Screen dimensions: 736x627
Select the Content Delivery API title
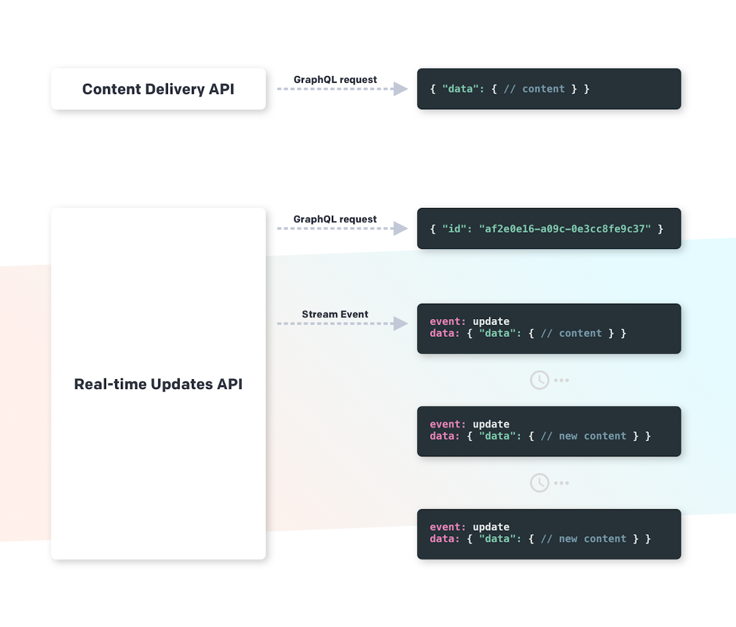(158, 88)
